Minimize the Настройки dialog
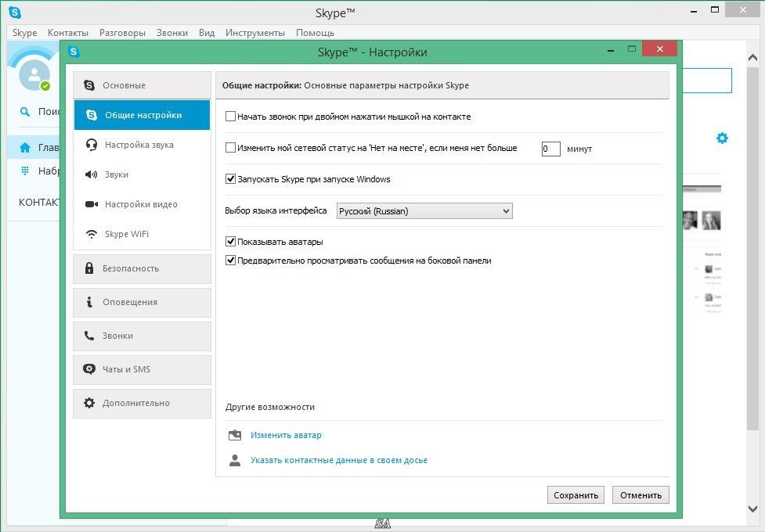 tap(610, 50)
